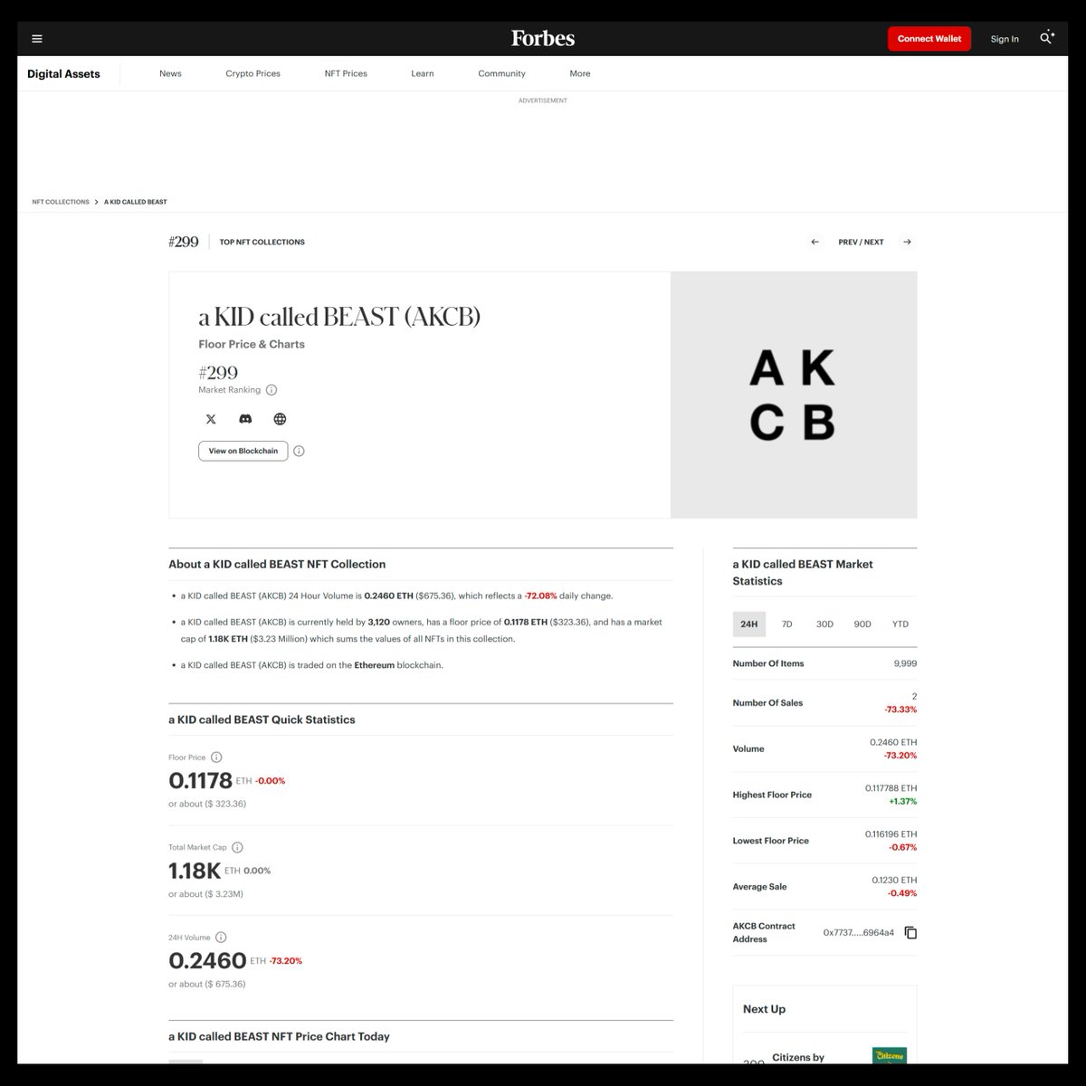Copy the AKCB contract address icon
1086x1086 pixels.
tap(910, 932)
